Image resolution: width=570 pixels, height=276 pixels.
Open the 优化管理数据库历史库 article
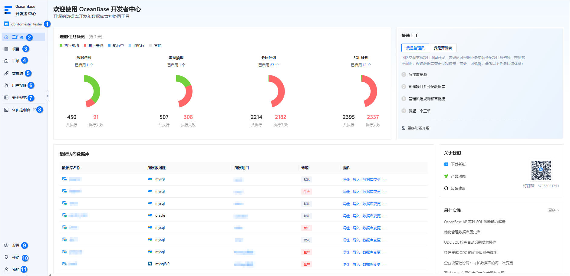[x=462, y=232]
